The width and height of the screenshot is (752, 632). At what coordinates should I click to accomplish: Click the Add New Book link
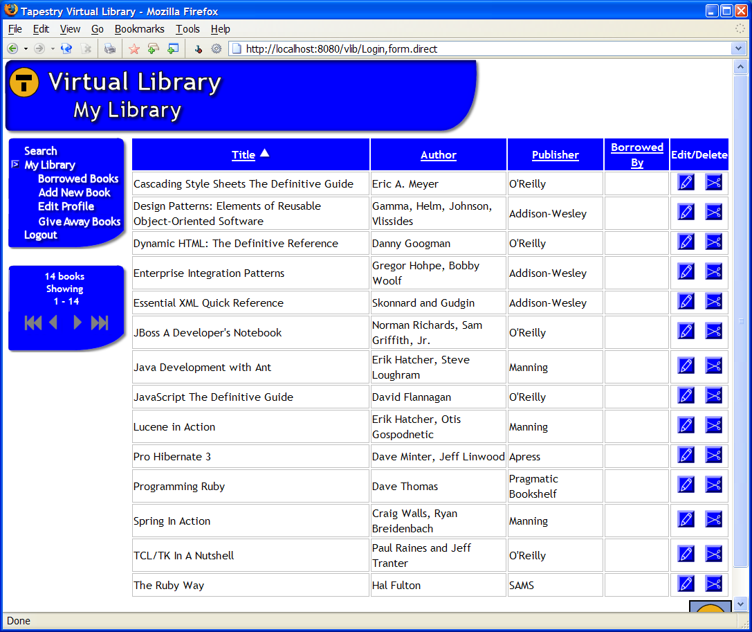(74, 192)
